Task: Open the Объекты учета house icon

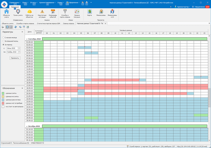Action: pos(6,12)
